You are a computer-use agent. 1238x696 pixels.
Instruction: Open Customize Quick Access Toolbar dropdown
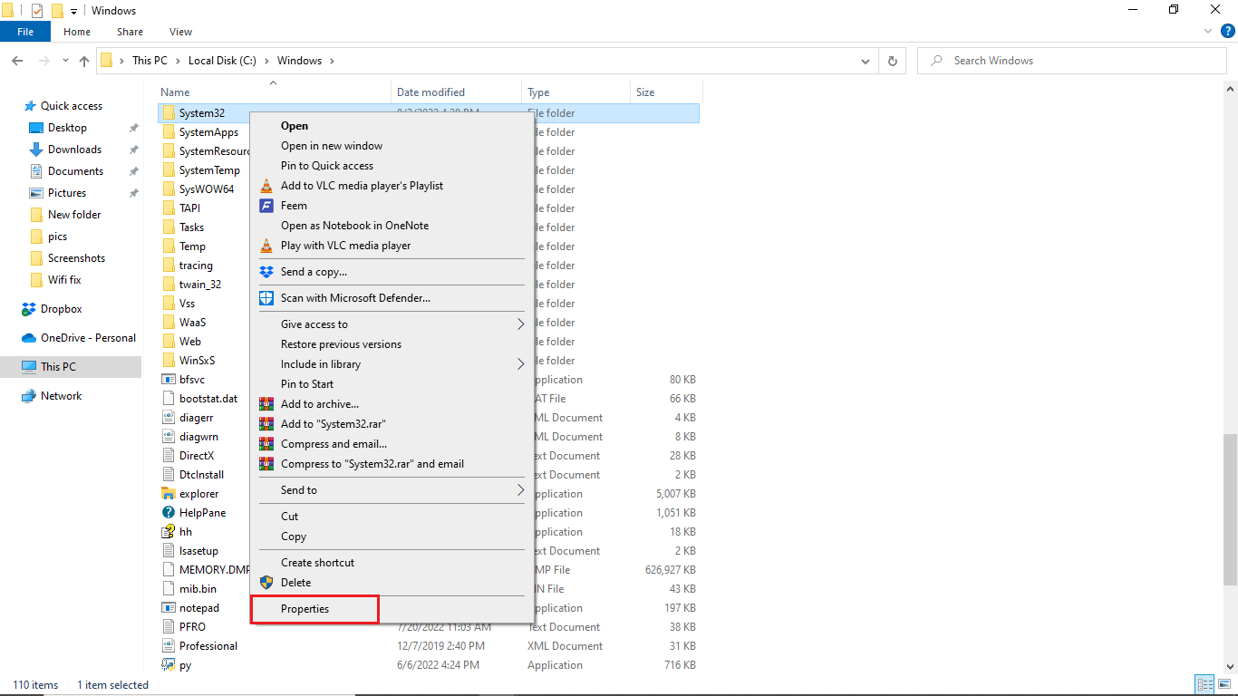73,12
